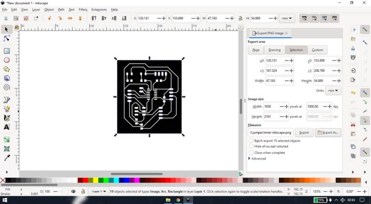This screenshot has width=371, height=204.
Task: Select the Calligraphy tool
Action: (6, 118)
